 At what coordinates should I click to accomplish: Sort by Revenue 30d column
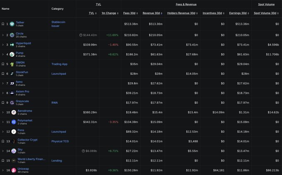click(x=152, y=13)
